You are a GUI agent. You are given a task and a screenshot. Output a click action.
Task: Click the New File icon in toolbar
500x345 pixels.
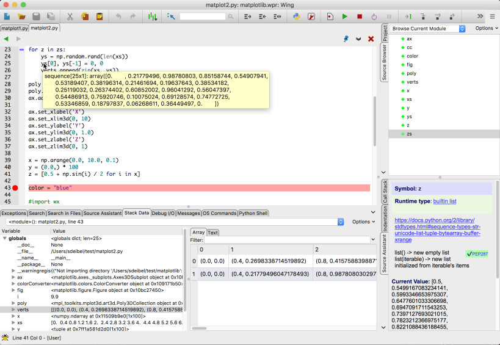pyautogui.click(x=7, y=16)
